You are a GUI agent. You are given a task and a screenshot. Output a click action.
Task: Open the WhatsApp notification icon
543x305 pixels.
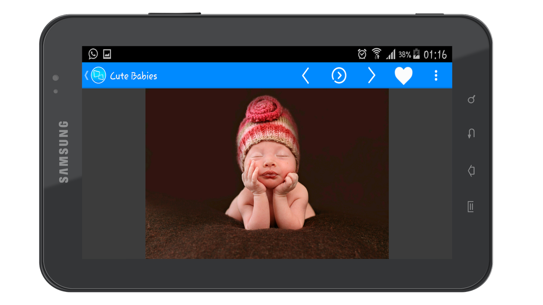point(93,54)
